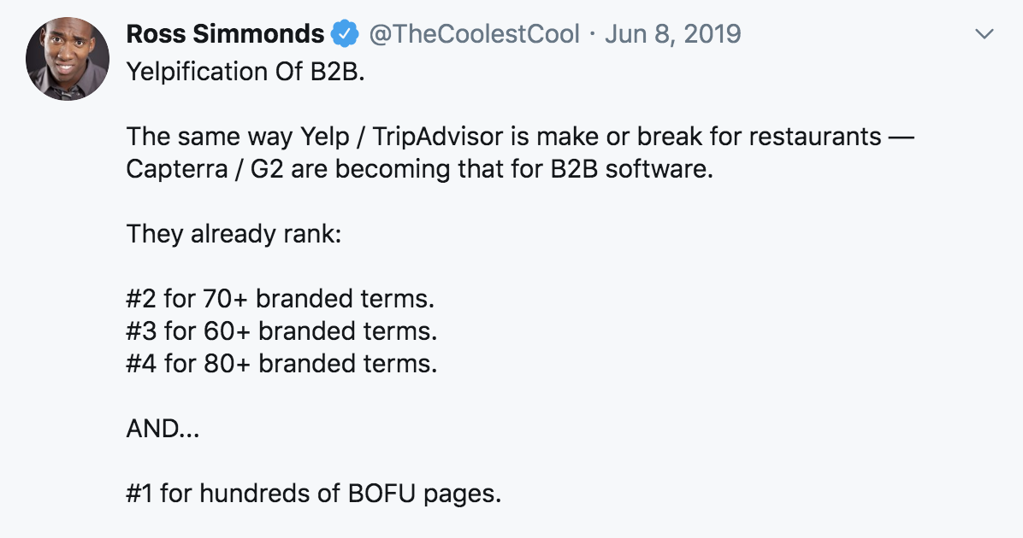
Task: Click the 'Yelpification Of B2B.' headline text
Action: tap(245, 72)
